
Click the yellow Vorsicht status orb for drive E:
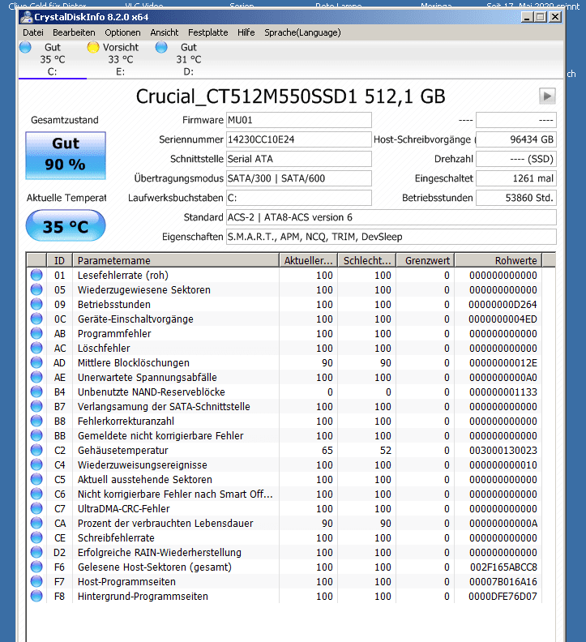[x=93, y=48]
